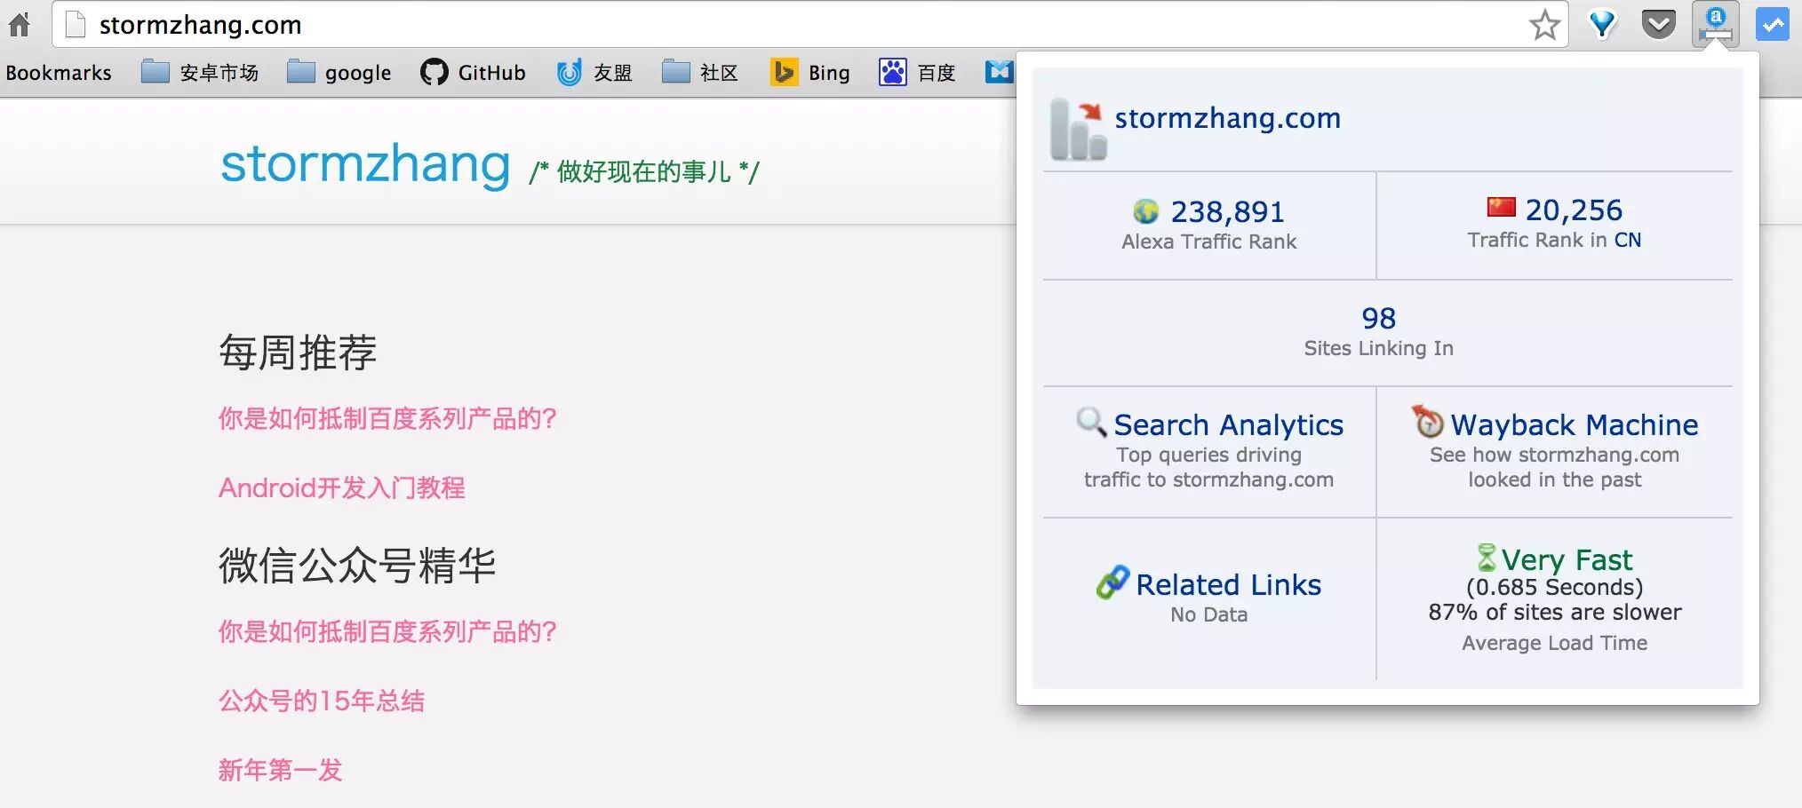Click the Alexa bar chart logo icon

(x=1077, y=130)
